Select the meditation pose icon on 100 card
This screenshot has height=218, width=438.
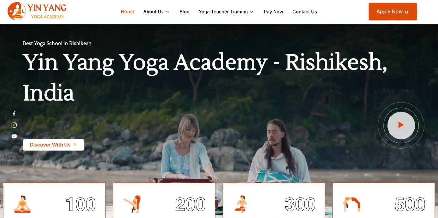(22, 204)
